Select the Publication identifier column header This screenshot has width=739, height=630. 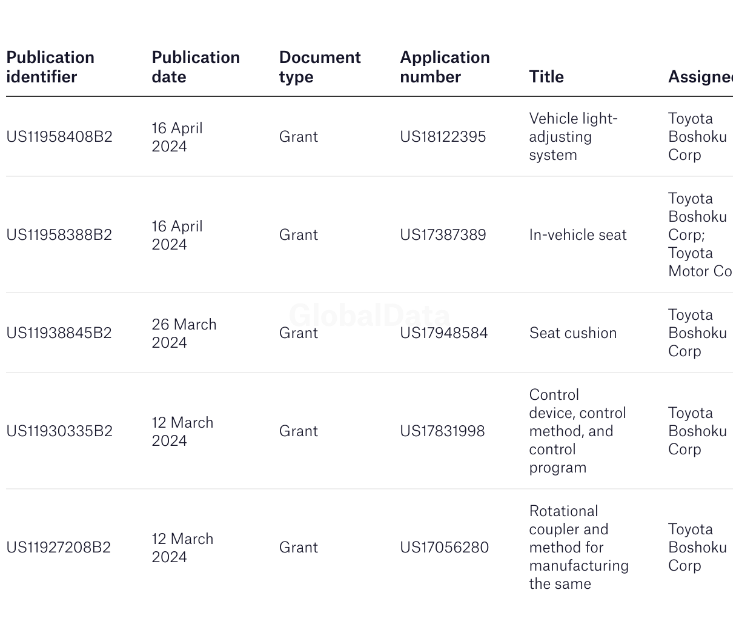pyautogui.click(x=50, y=67)
